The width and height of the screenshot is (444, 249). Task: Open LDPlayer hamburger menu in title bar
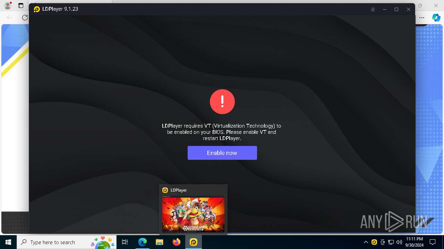(x=373, y=9)
